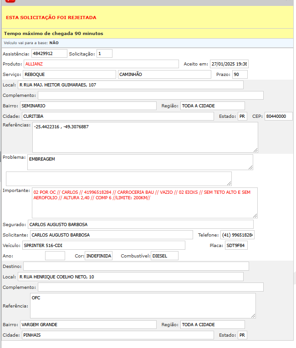Click inside the Referências coordinates textarea

(145, 137)
